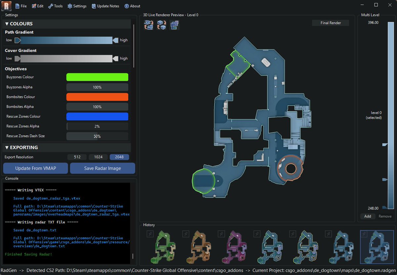Open the Edit menu

pyautogui.click(x=38, y=6)
